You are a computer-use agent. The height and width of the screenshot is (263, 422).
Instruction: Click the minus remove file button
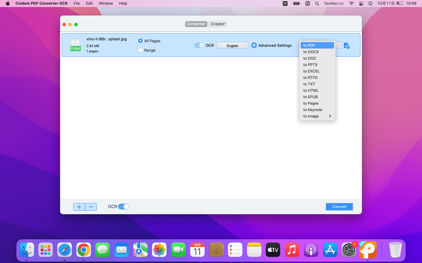coord(91,207)
